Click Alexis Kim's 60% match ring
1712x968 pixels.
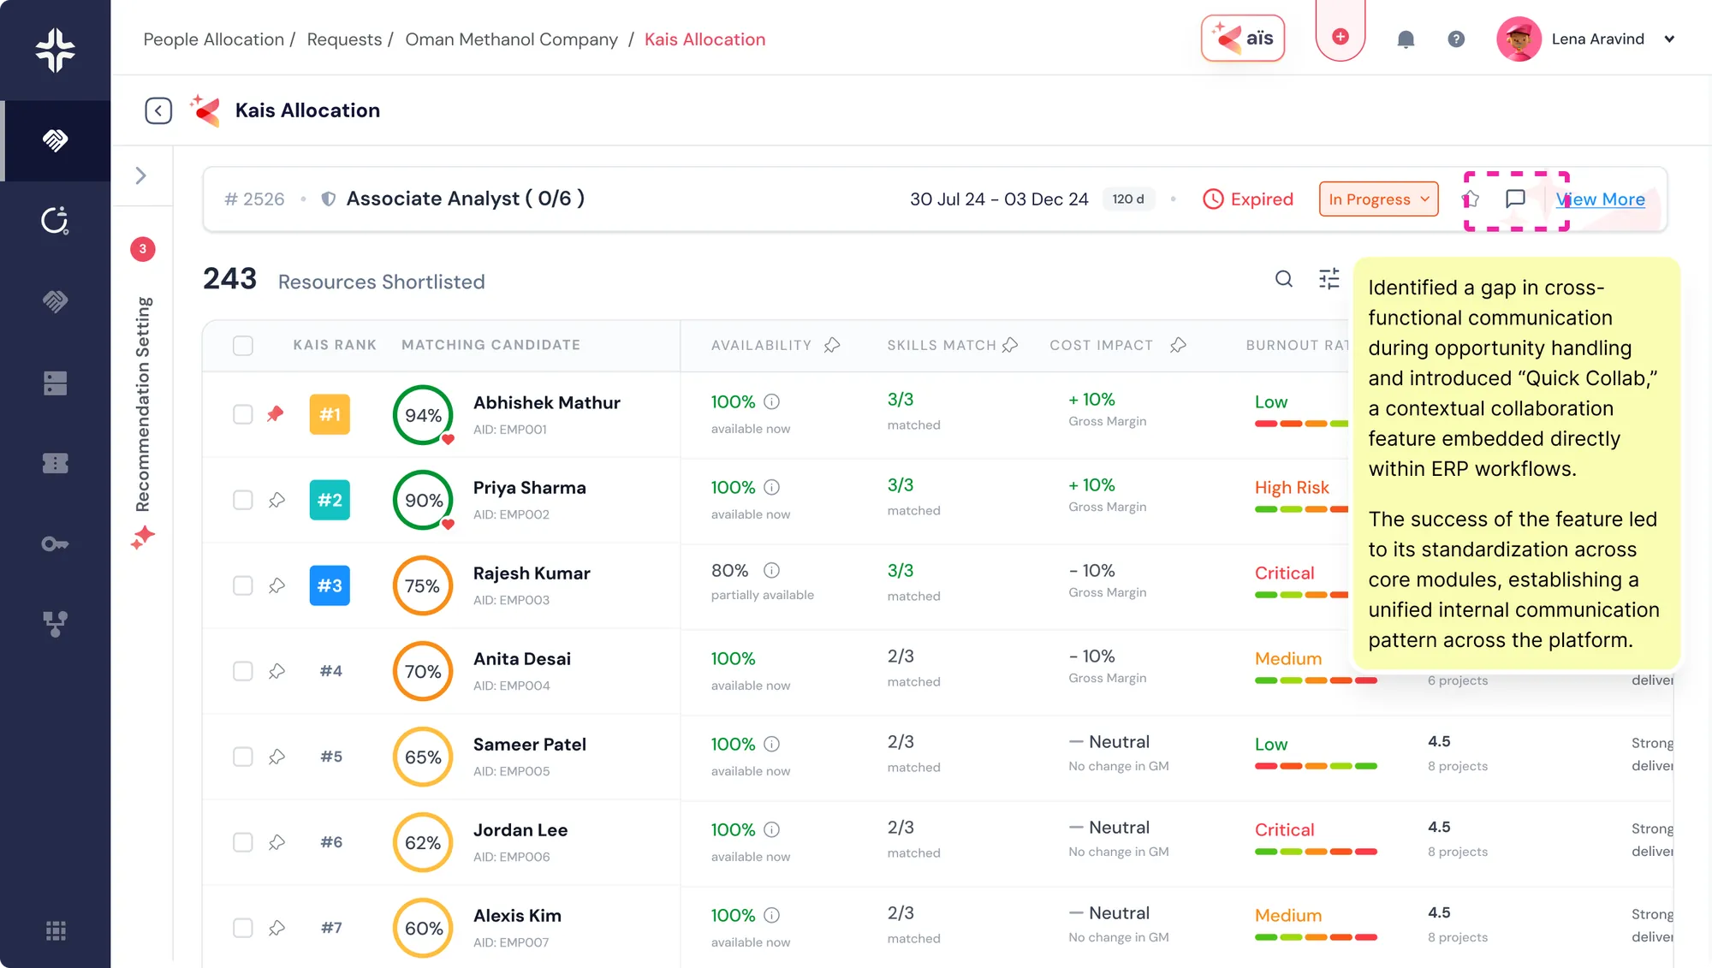tap(423, 928)
